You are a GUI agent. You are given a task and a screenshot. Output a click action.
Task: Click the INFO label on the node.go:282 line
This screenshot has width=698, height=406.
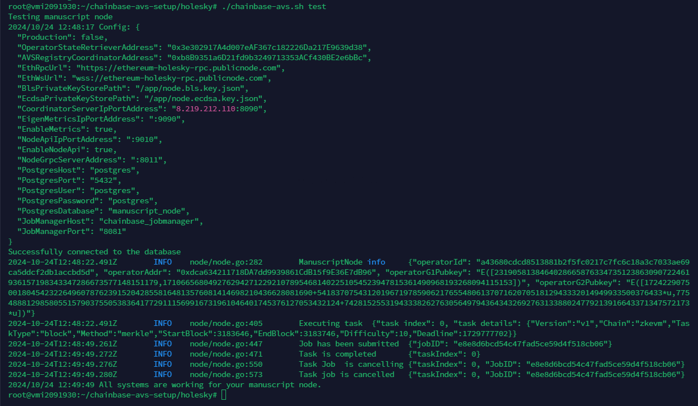pos(162,262)
